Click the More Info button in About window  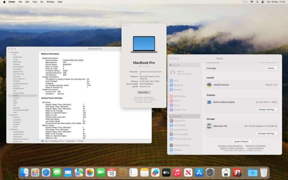coord(144,92)
